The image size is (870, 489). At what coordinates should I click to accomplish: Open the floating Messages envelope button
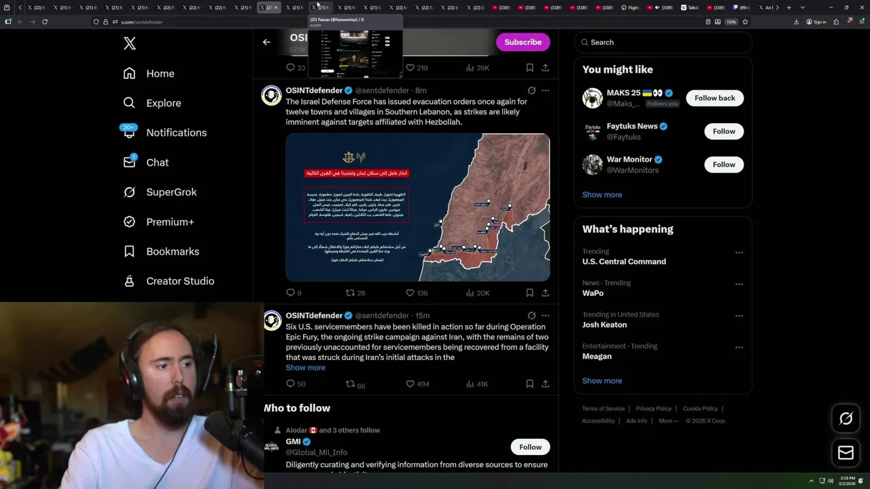point(846,452)
